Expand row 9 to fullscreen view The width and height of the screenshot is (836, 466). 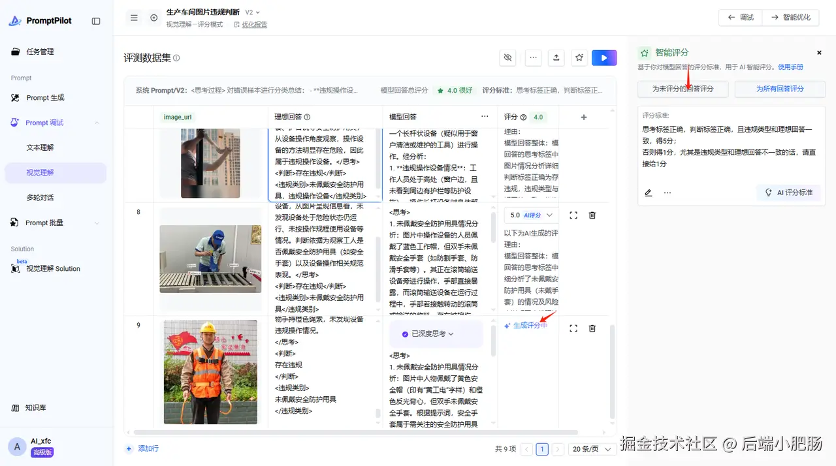[x=573, y=328]
